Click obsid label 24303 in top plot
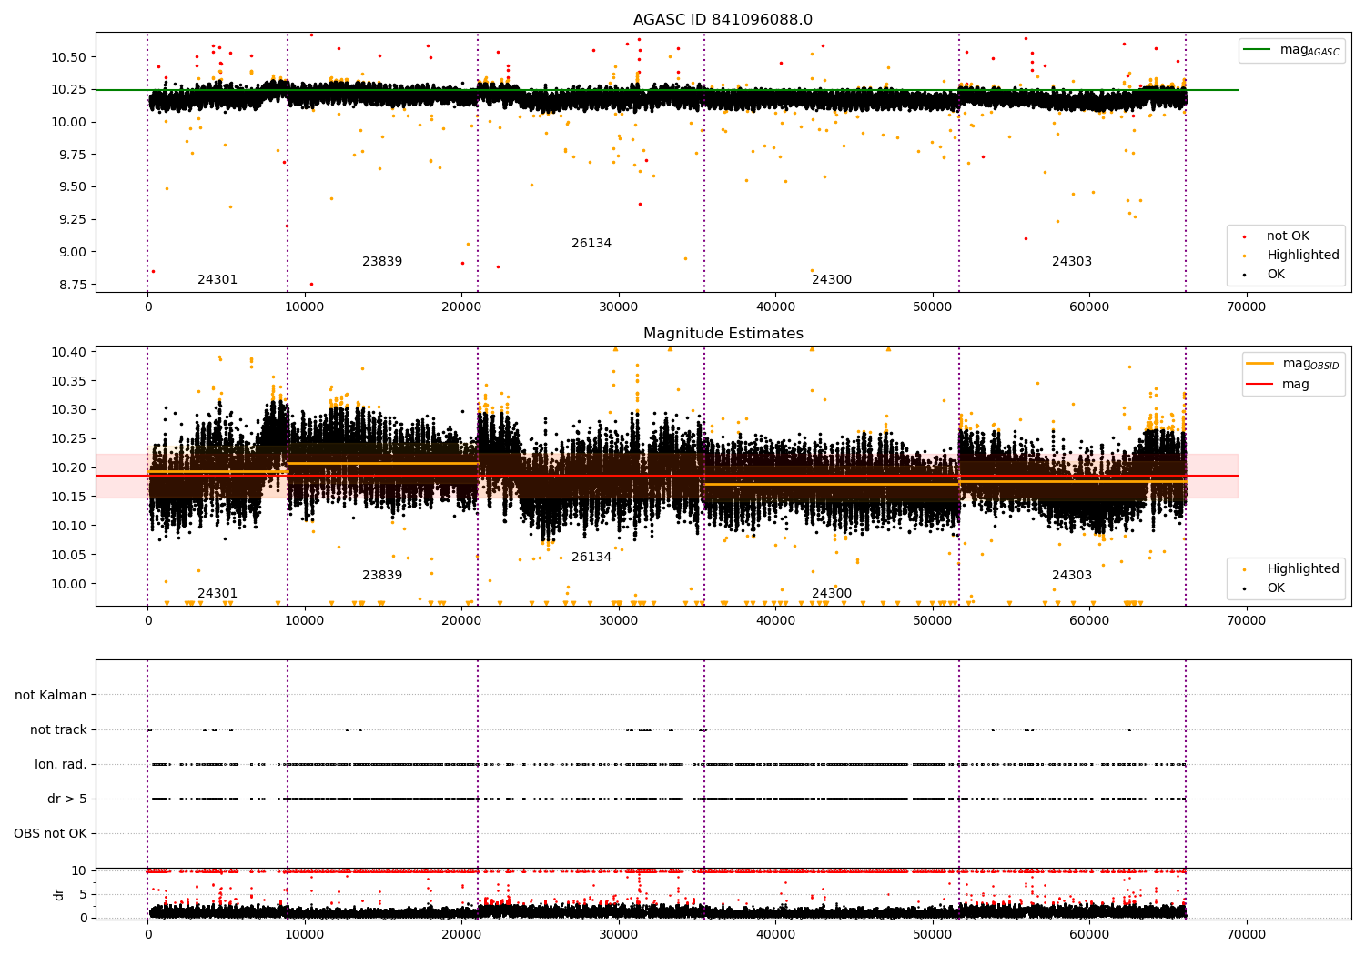Viewport: 1365px width, 955px height. tap(1072, 262)
